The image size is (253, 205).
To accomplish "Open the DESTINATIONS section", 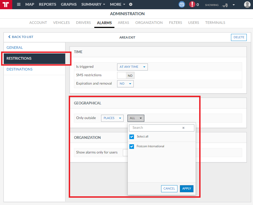I will 20,69.
